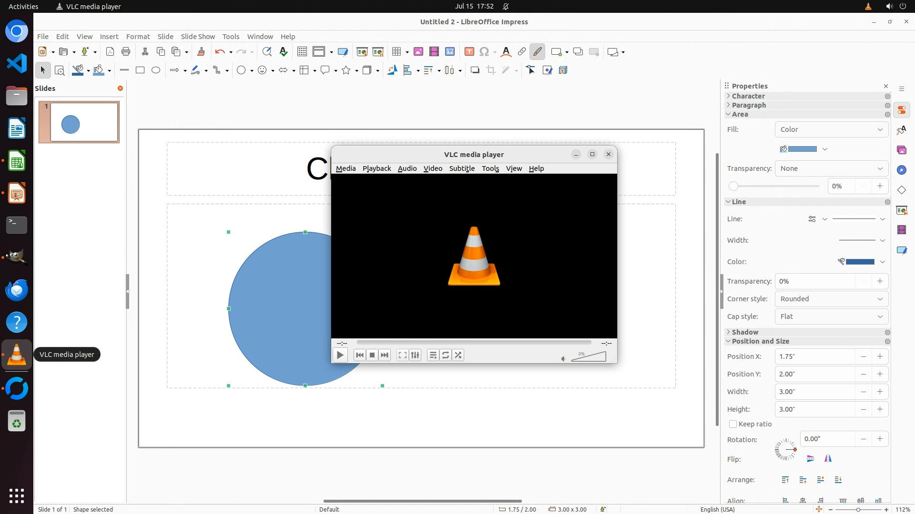The image size is (915, 514).
Task: Expand the Shadow section in Properties
Action: click(745, 332)
